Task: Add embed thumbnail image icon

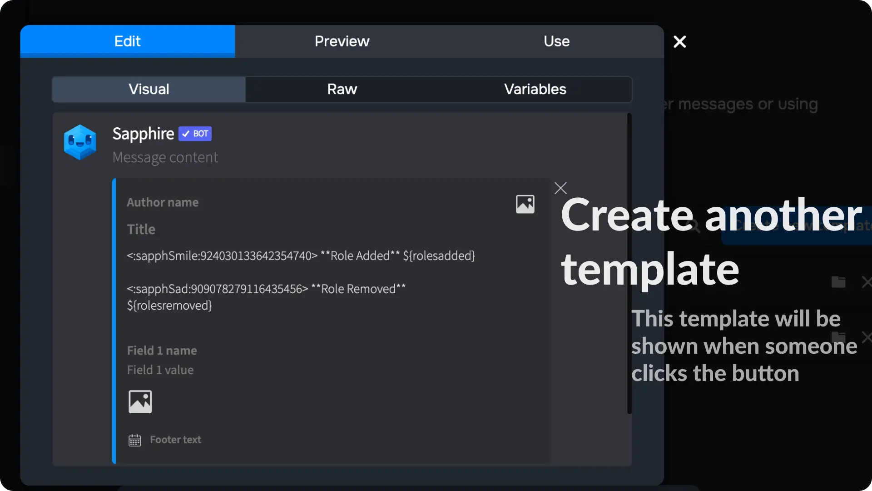Action: 525,204
